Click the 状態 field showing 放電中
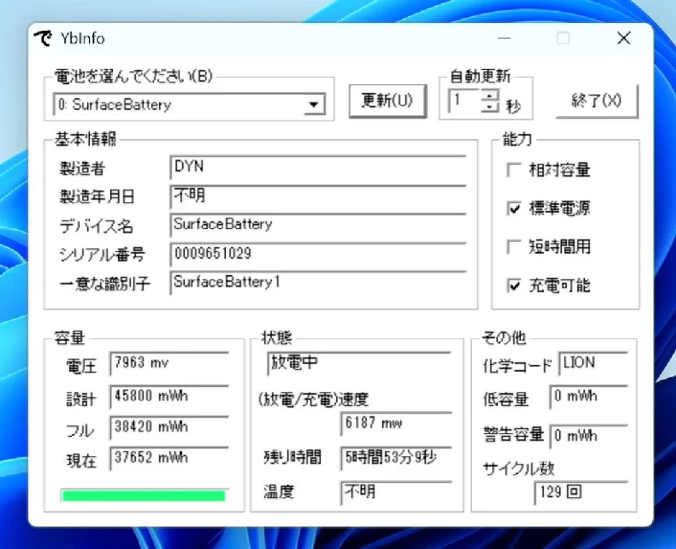The width and height of the screenshot is (676, 549). (x=358, y=364)
